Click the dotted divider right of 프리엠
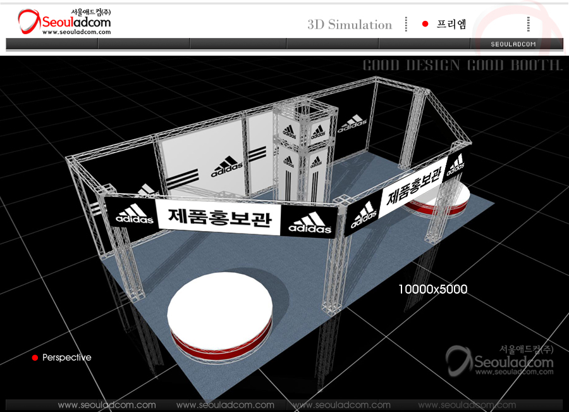The height and width of the screenshot is (412, 569). [x=528, y=24]
